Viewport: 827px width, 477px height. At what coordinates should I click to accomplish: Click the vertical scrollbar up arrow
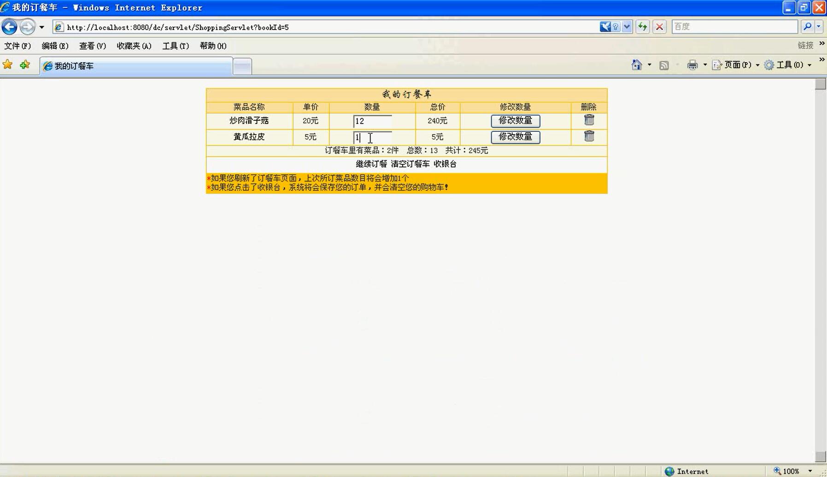[x=821, y=84]
